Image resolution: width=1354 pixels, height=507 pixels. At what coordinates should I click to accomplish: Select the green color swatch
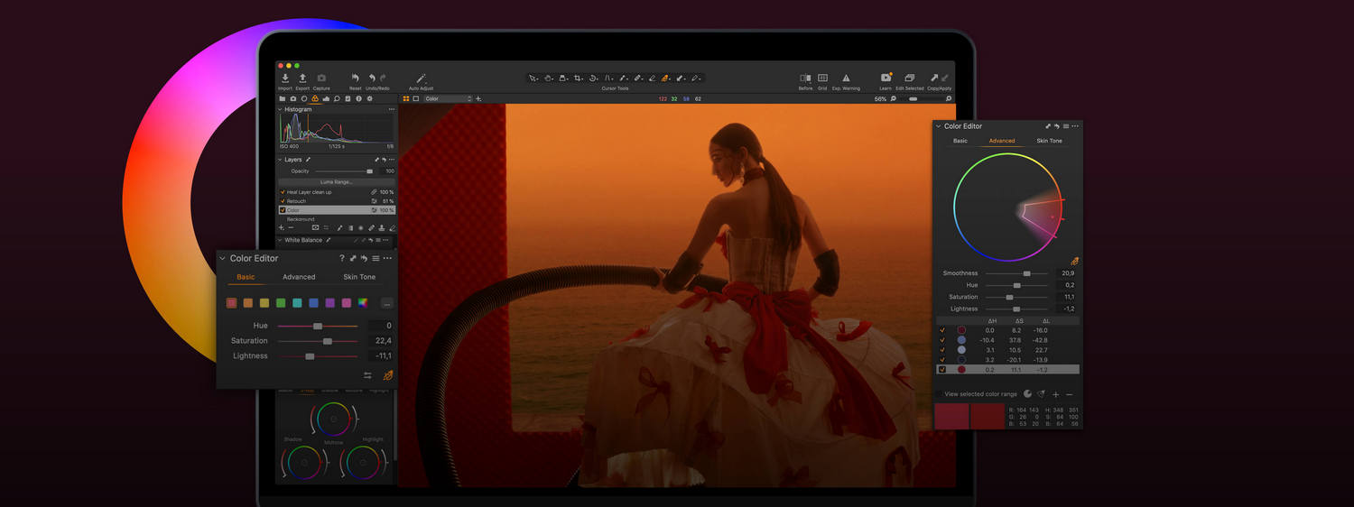click(281, 303)
